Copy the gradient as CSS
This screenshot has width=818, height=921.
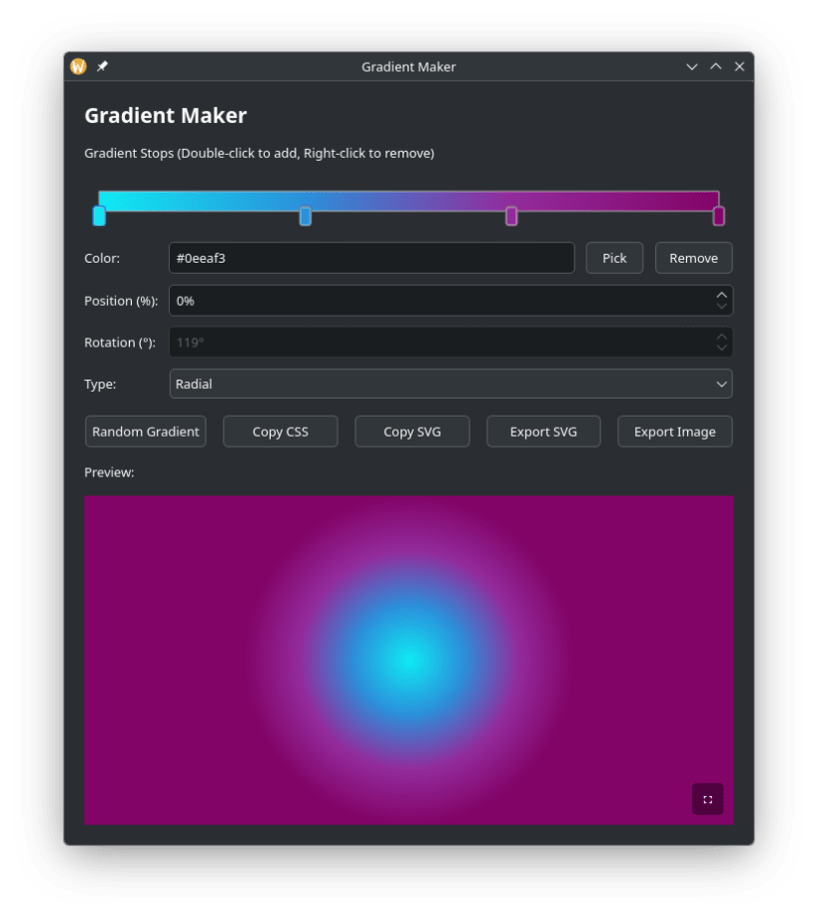pos(280,431)
